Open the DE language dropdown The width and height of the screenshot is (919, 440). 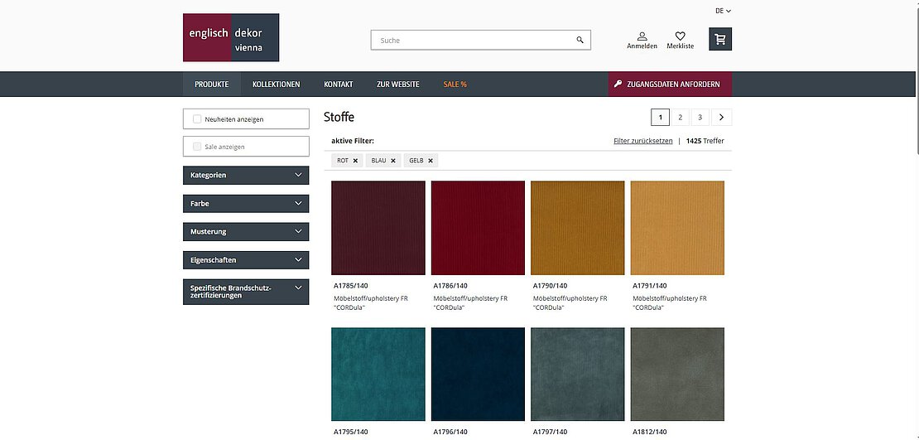tap(724, 11)
